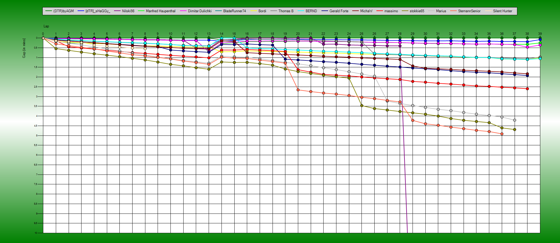Click the 1,5 gap axis label

point(36,67)
